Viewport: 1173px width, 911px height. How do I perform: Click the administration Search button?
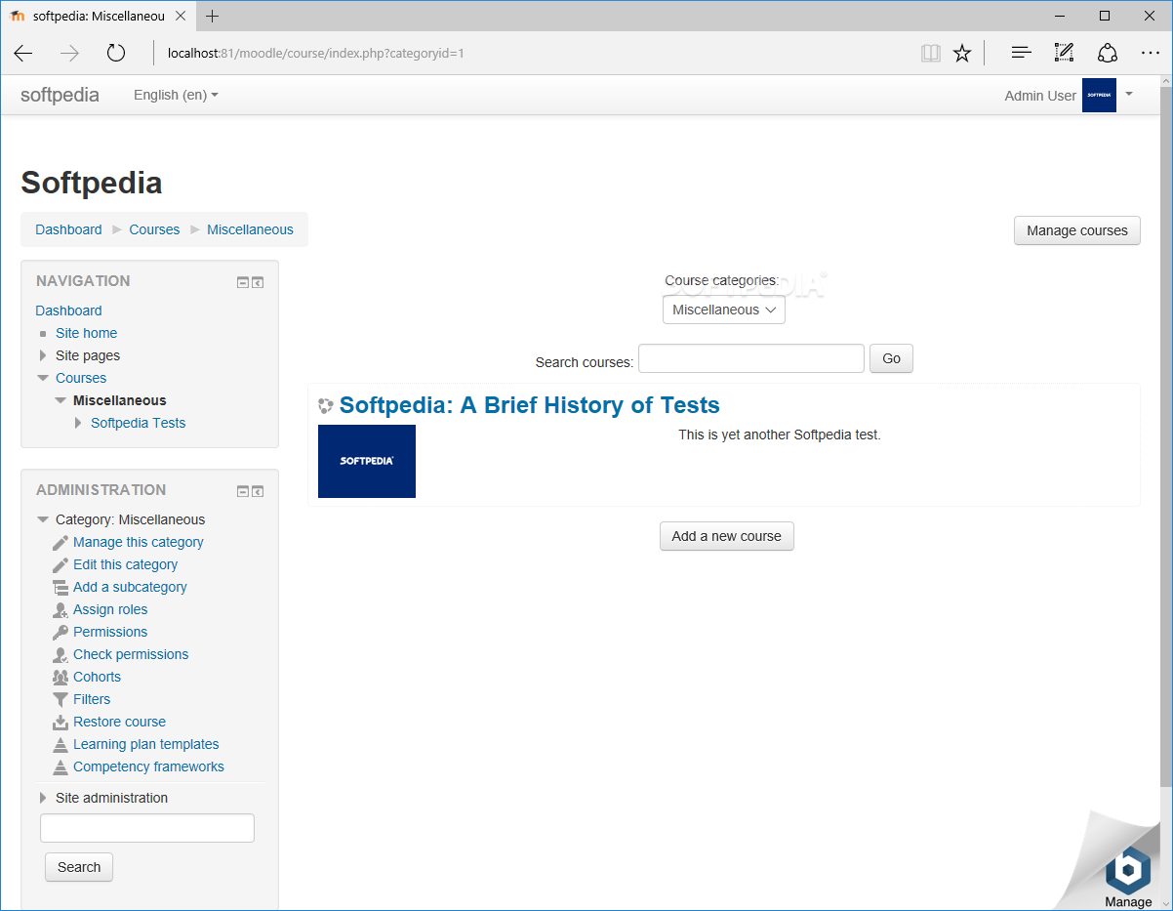pos(79,867)
